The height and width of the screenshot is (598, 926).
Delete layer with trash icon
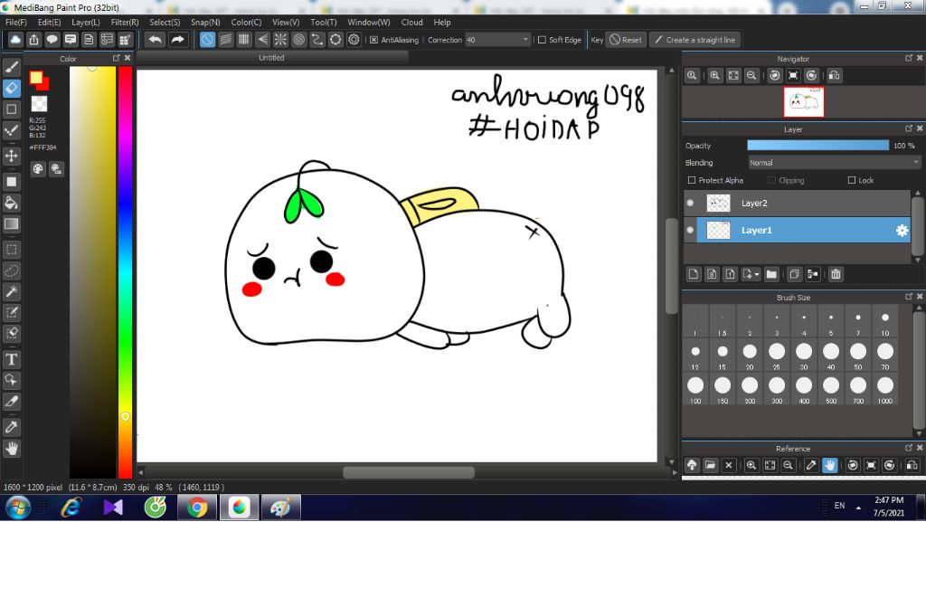pyautogui.click(x=836, y=274)
